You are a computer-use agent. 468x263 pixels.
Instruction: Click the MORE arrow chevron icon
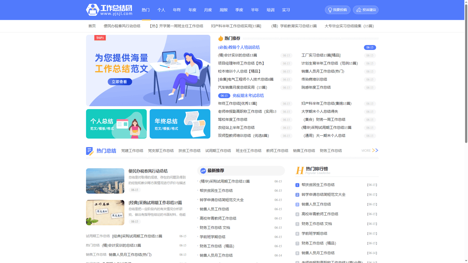[x=375, y=150]
